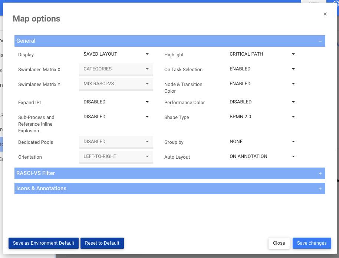
Task: Expand the Icons & Annotations section
Action: (x=320, y=188)
